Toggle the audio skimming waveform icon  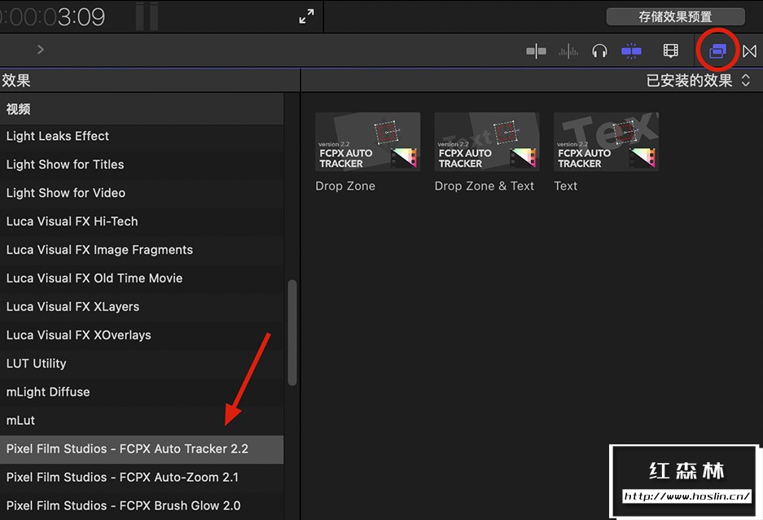(568, 50)
